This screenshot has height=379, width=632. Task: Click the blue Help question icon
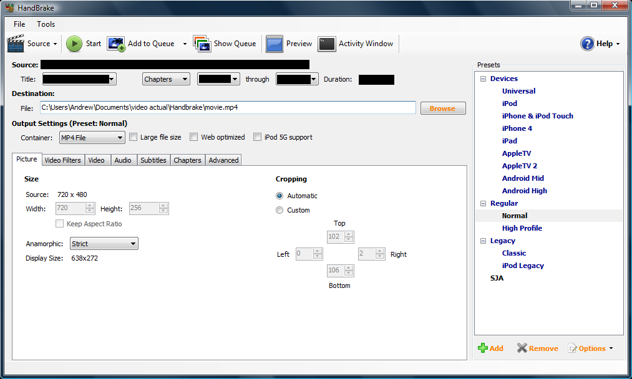pos(587,44)
